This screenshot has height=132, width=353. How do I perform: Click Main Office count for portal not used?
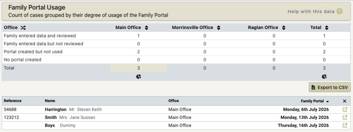pyautogui.click(x=139, y=52)
